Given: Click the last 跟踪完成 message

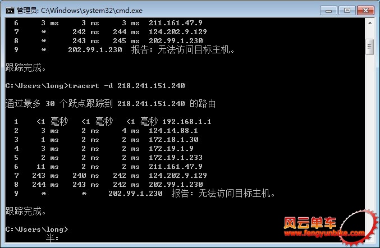Looking at the screenshot, I should pyautogui.click(x=26, y=211).
